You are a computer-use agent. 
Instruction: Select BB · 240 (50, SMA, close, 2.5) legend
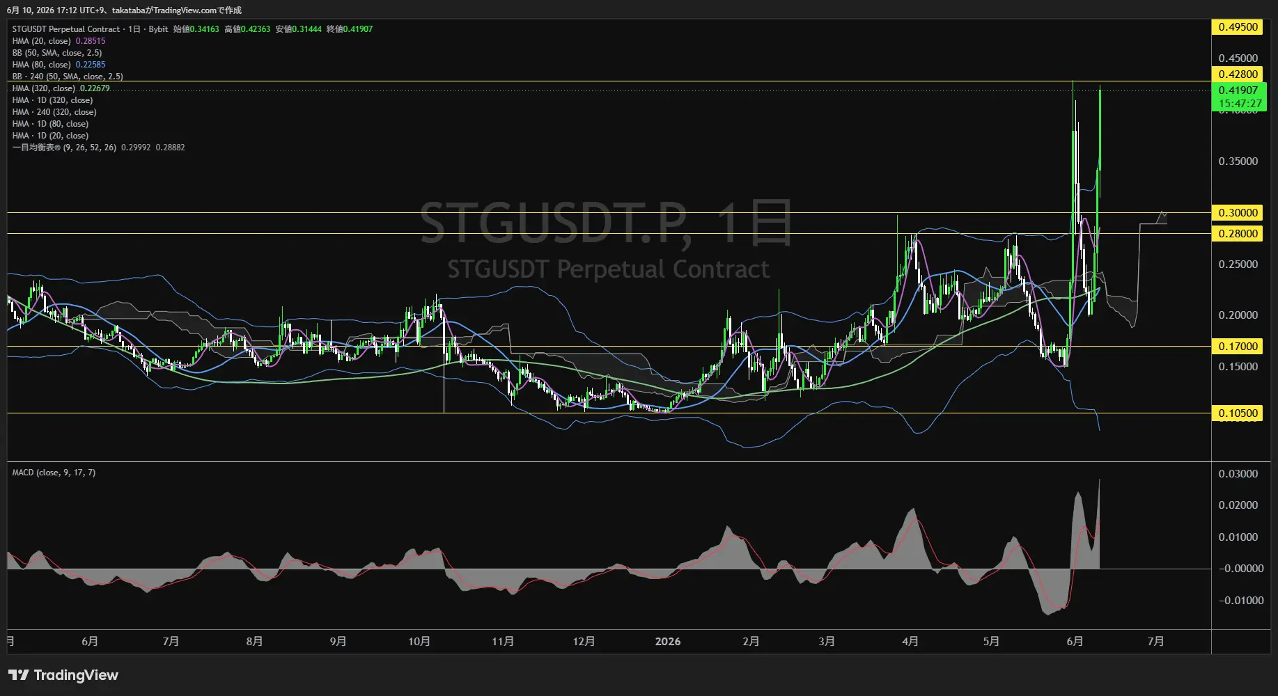pos(68,77)
